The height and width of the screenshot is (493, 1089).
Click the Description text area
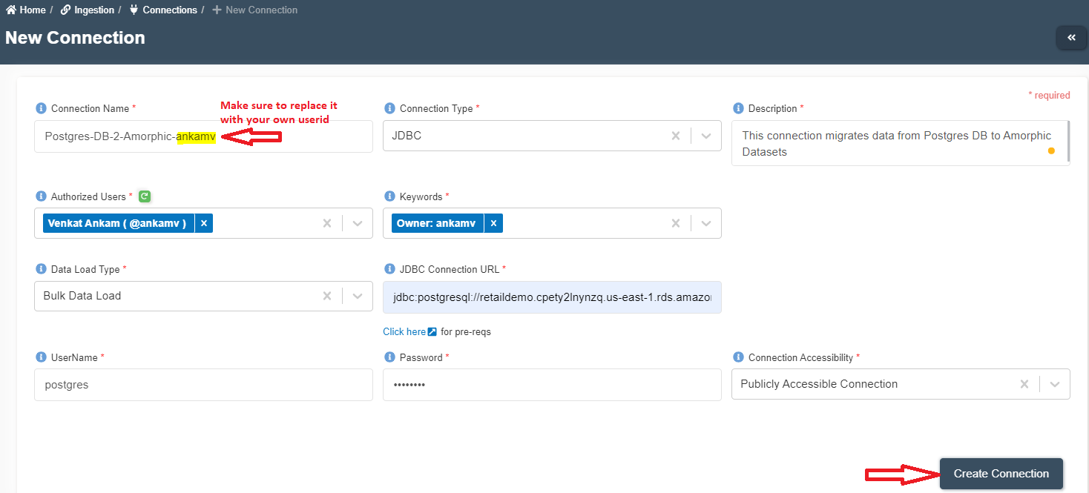pos(901,143)
